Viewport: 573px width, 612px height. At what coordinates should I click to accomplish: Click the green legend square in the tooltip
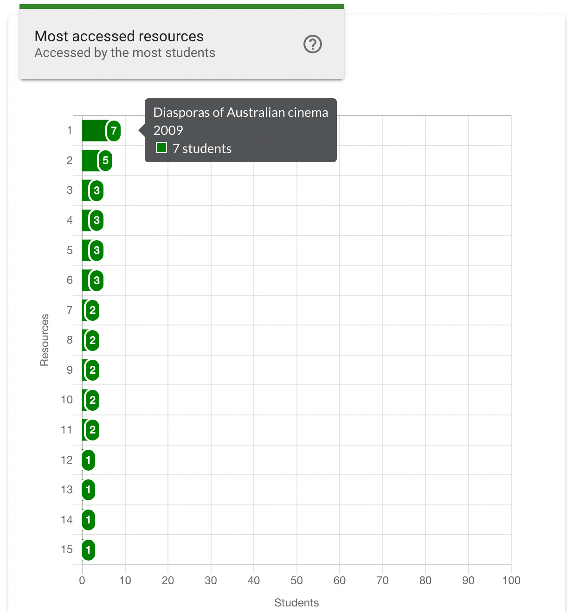click(161, 147)
